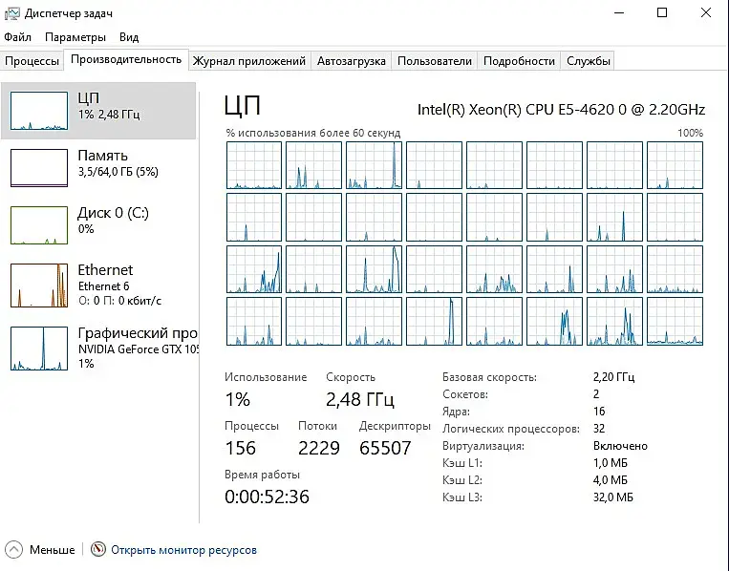This screenshot has width=729, height=571.
Task: Open the Файл menu
Action: coord(17,37)
